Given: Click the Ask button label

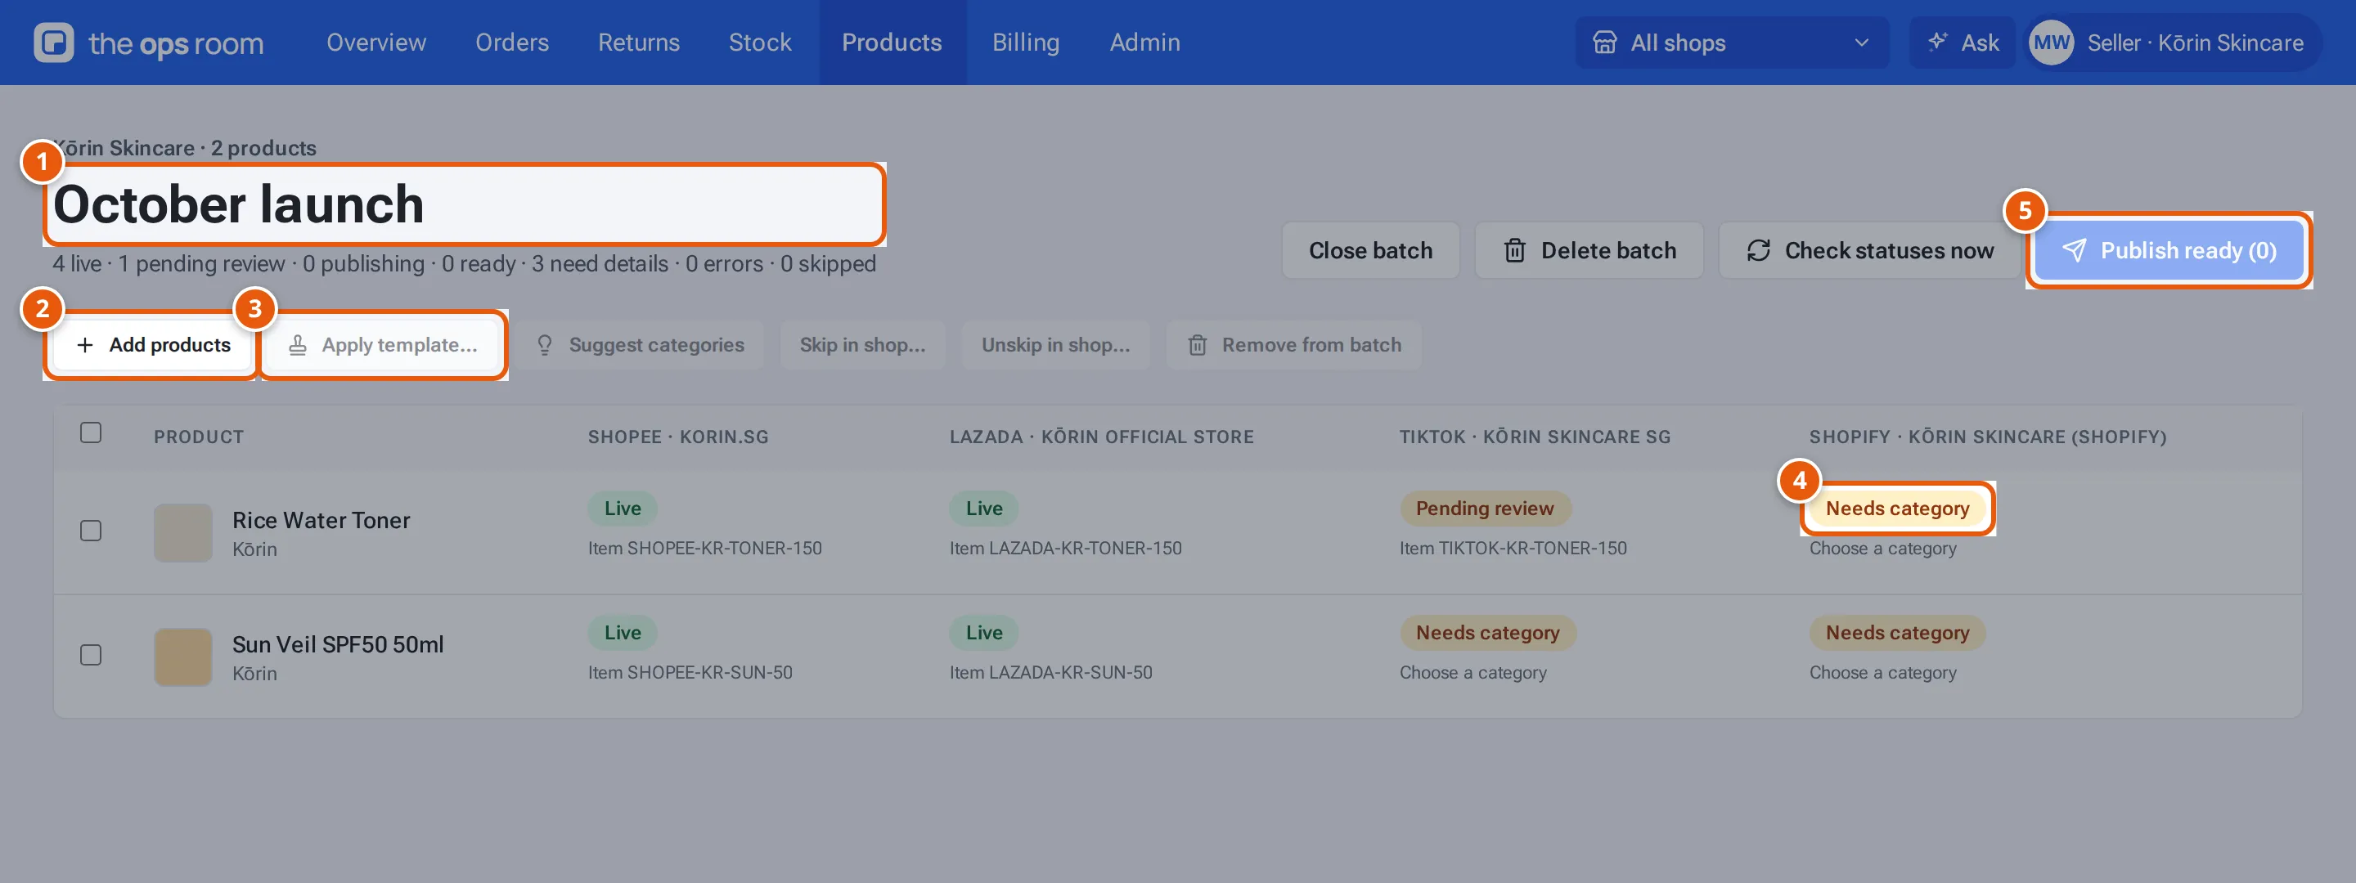Looking at the screenshot, I should [x=1979, y=43].
